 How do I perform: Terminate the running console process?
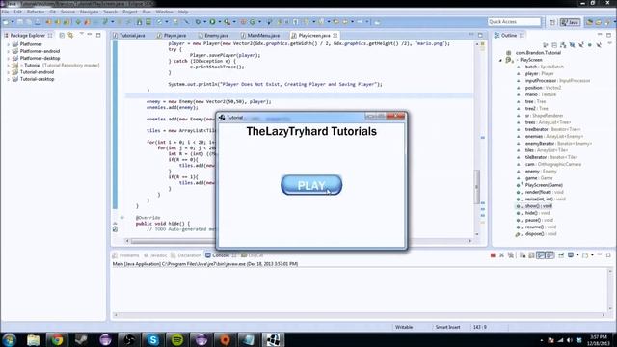(493, 255)
